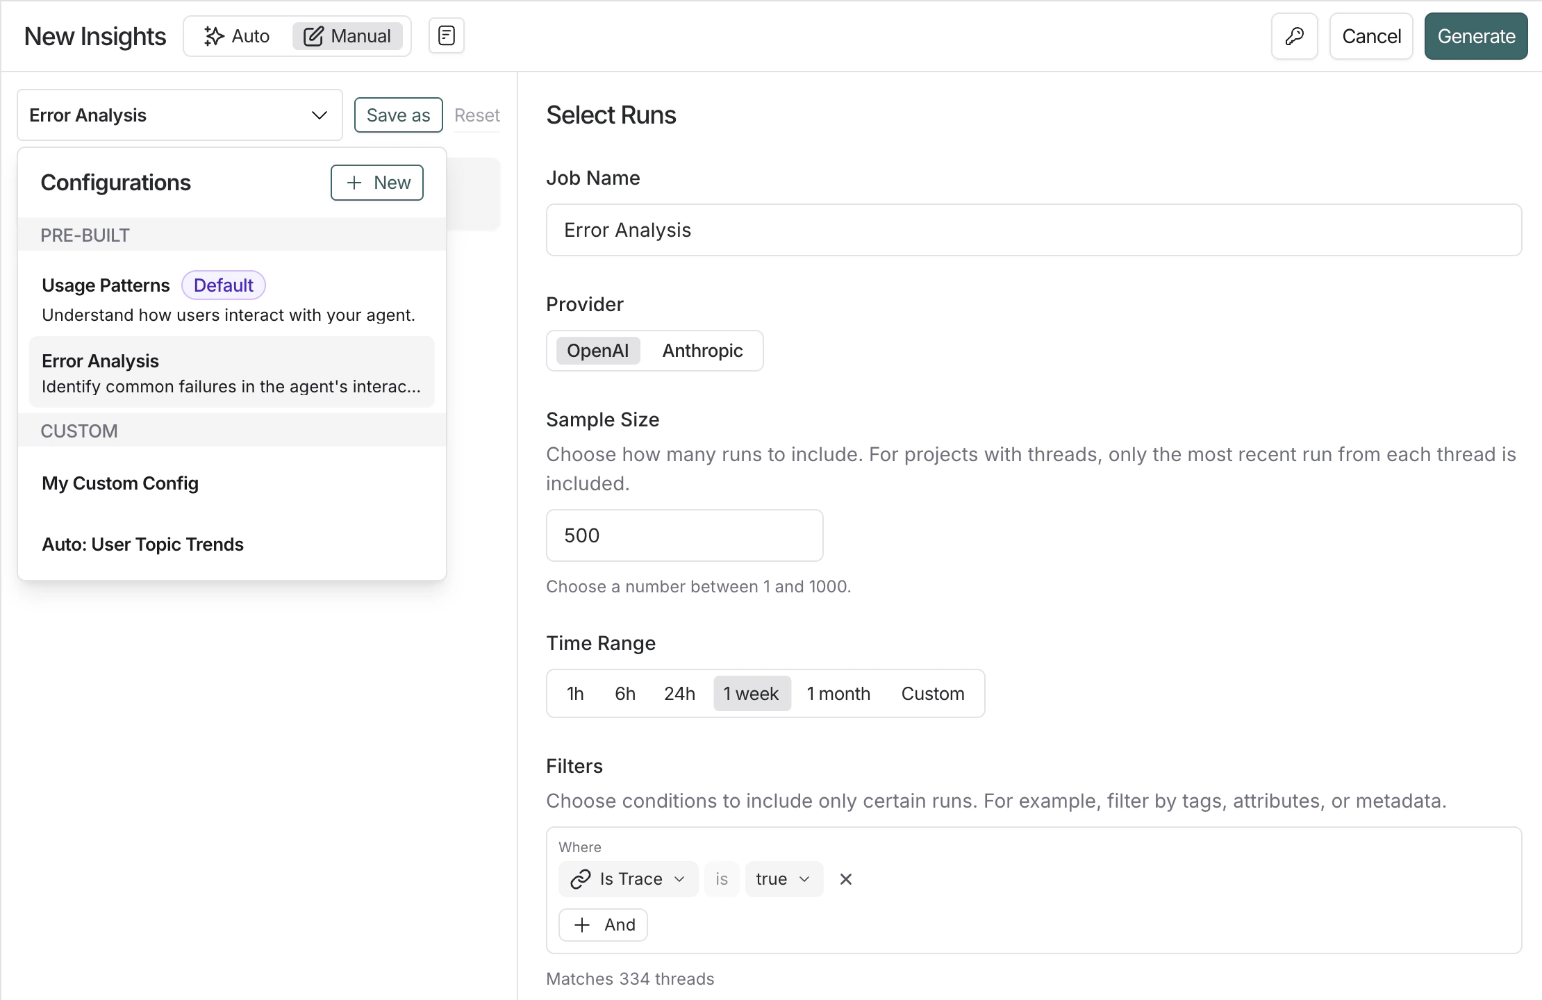Screen dimensions: 1542x1000
Task: Click the Generate button
Action: pyautogui.click(x=1475, y=36)
